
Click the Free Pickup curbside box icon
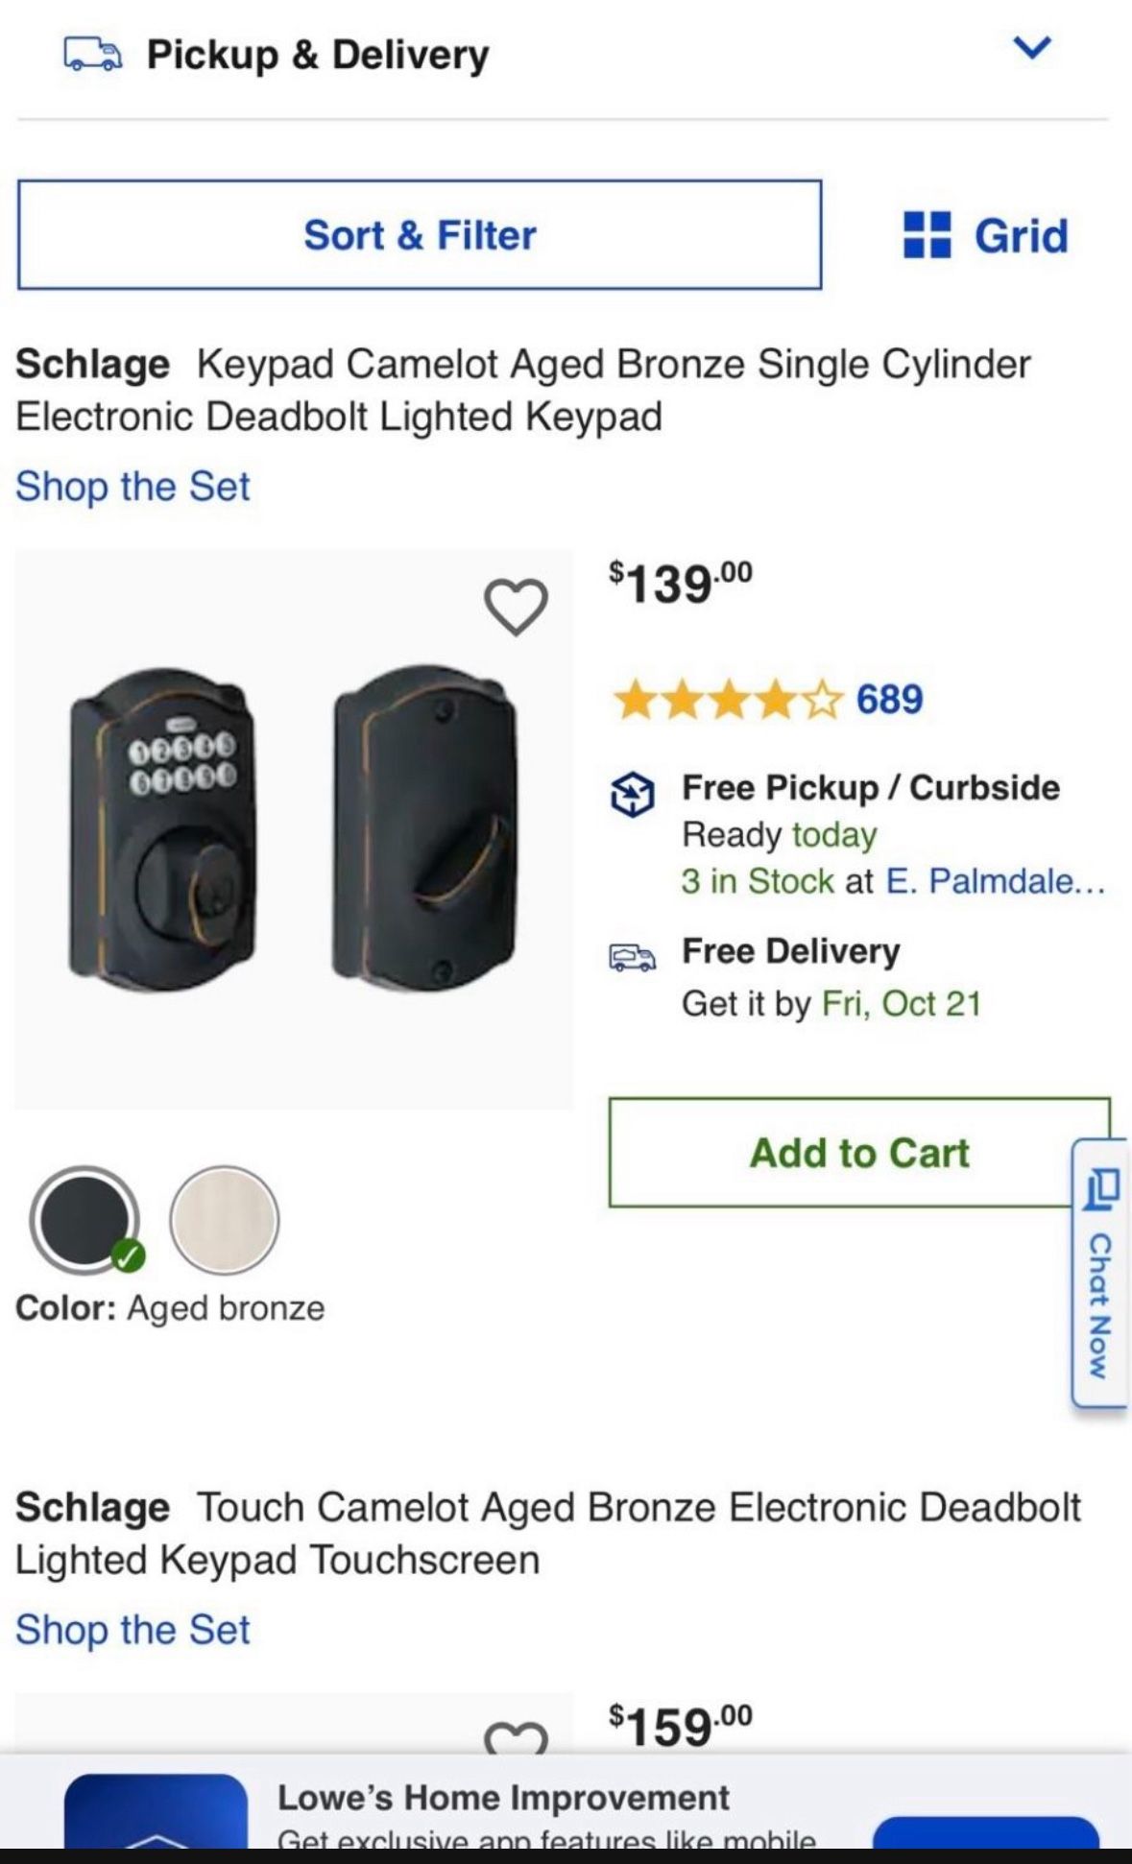click(633, 794)
